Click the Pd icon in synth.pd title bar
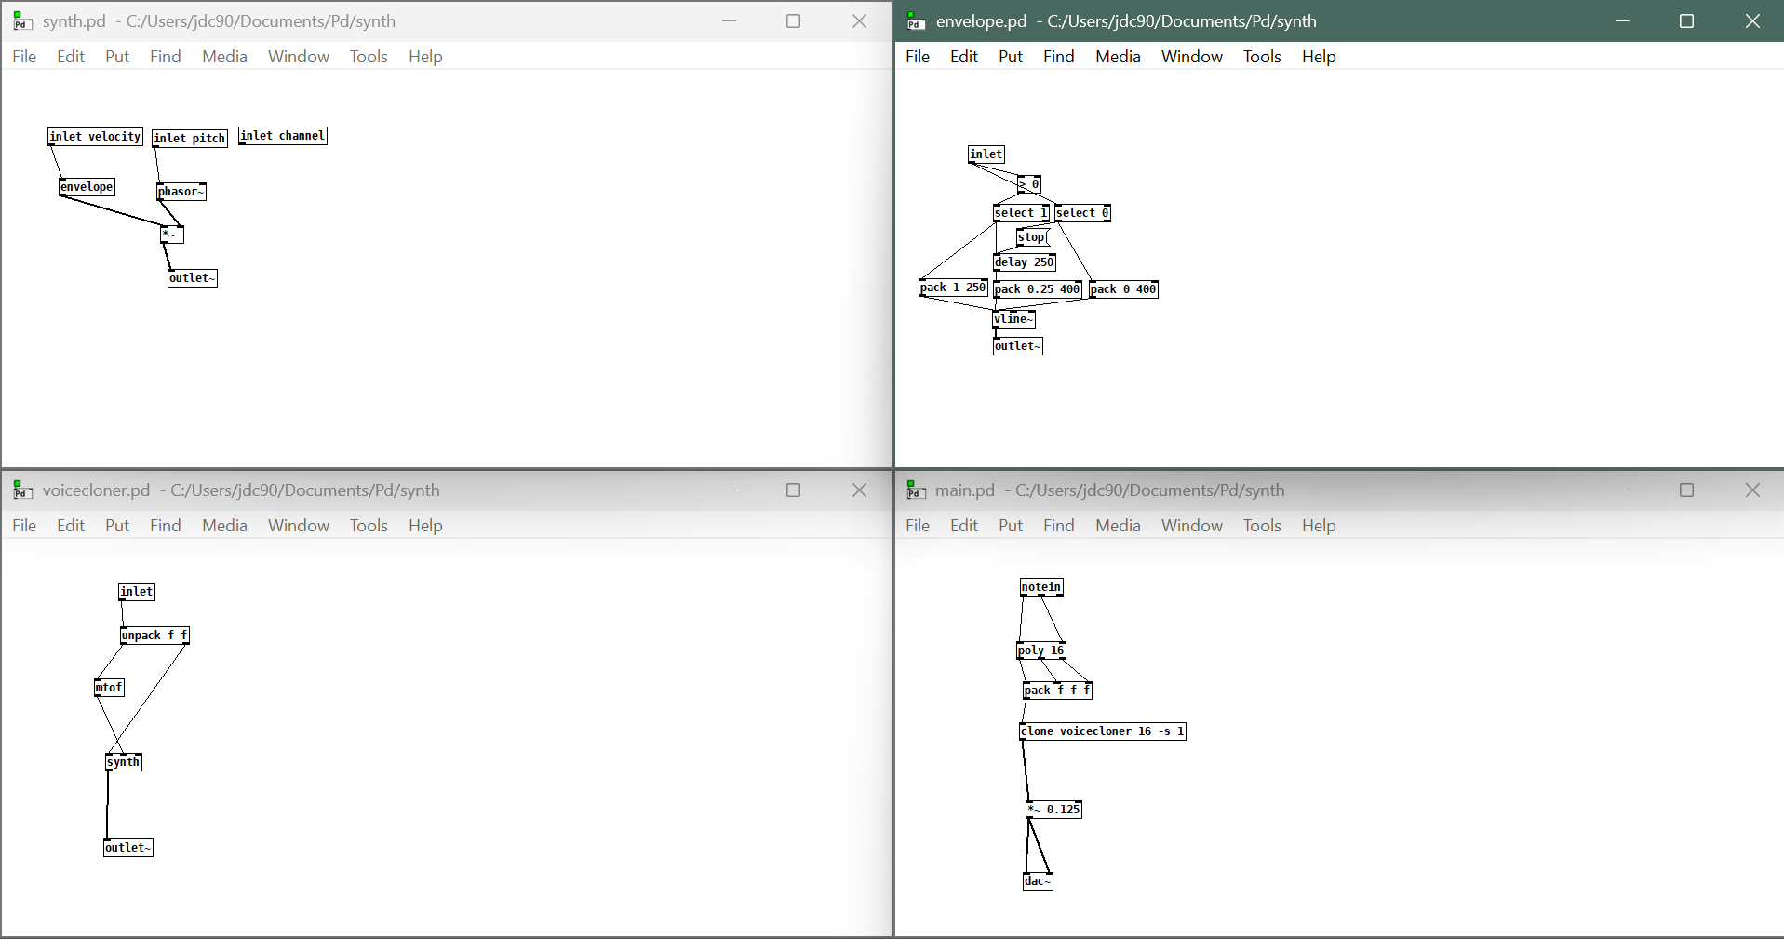Image resolution: width=1784 pixels, height=939 pixels. [20, 20]
